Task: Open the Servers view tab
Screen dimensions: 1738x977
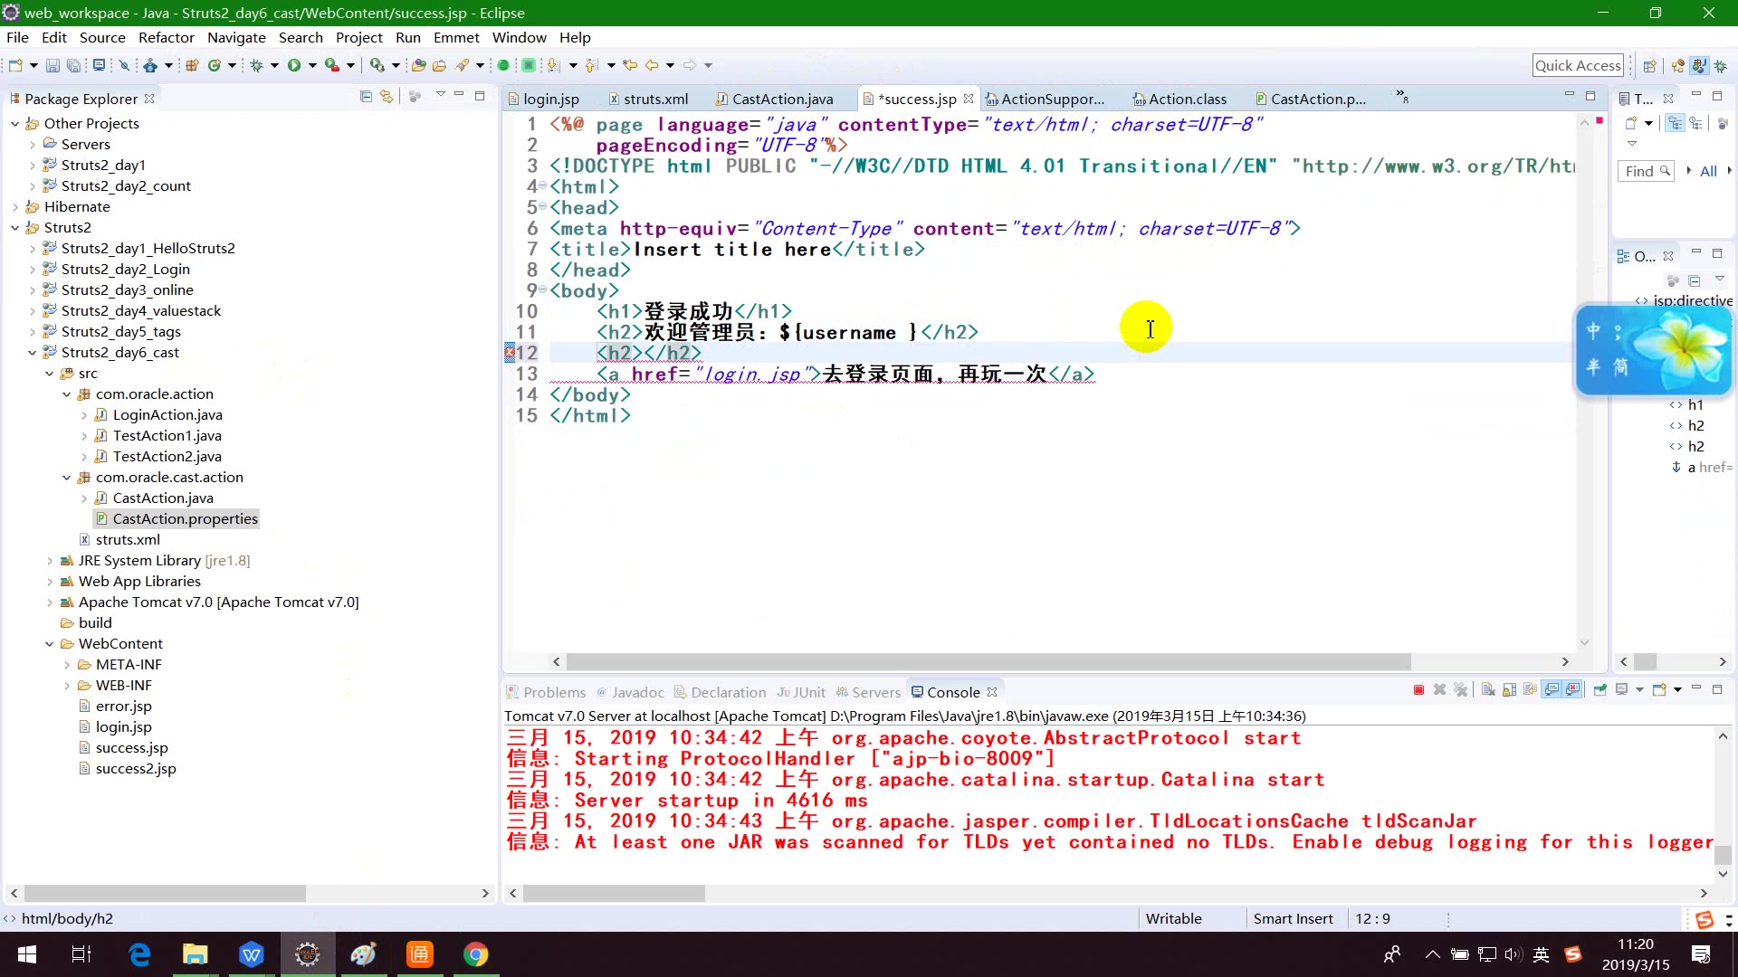Action: (x=875, y=692)
